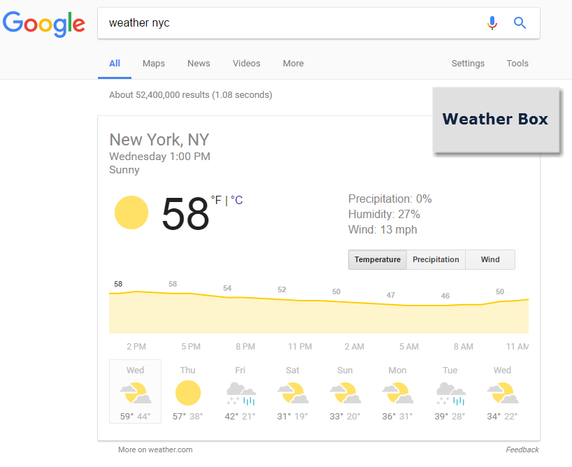
Task: Switch to the News tab
Action: [199, 64]
